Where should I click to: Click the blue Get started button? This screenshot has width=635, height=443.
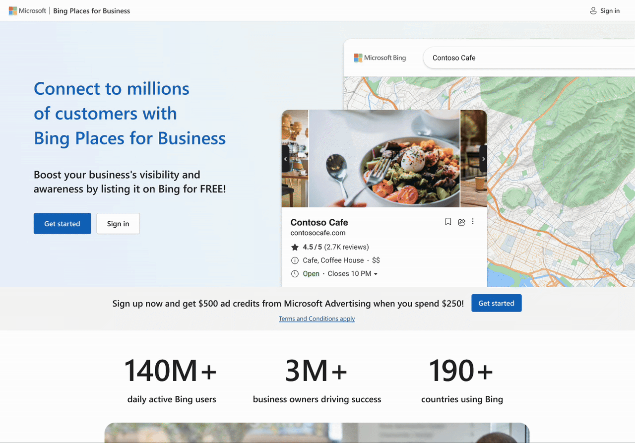pos(62,223)
